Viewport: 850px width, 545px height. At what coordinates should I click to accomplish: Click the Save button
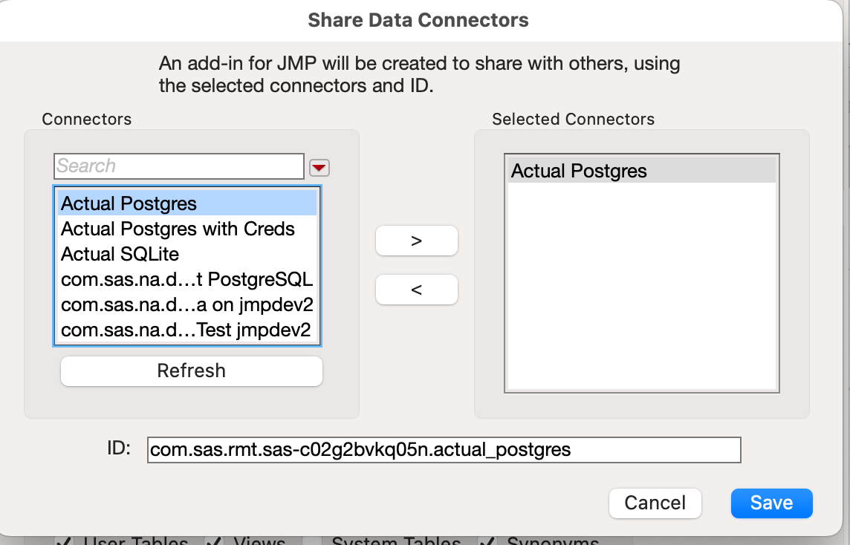[x=771, y=503]
